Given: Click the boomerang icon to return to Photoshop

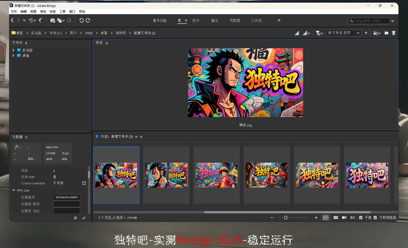Looking at the screenshot, I should click(41, 20).
